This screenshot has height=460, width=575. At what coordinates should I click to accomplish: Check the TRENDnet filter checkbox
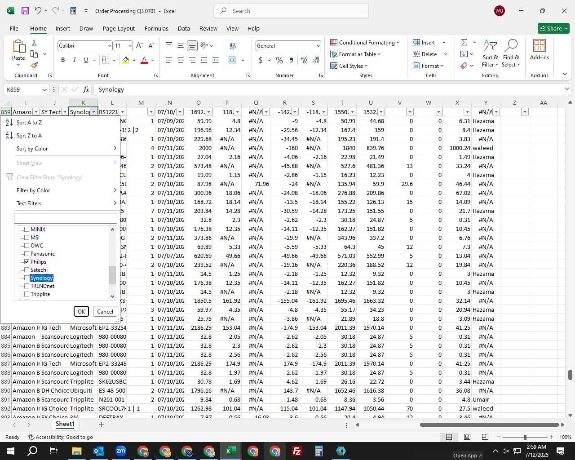coord(27,286)
